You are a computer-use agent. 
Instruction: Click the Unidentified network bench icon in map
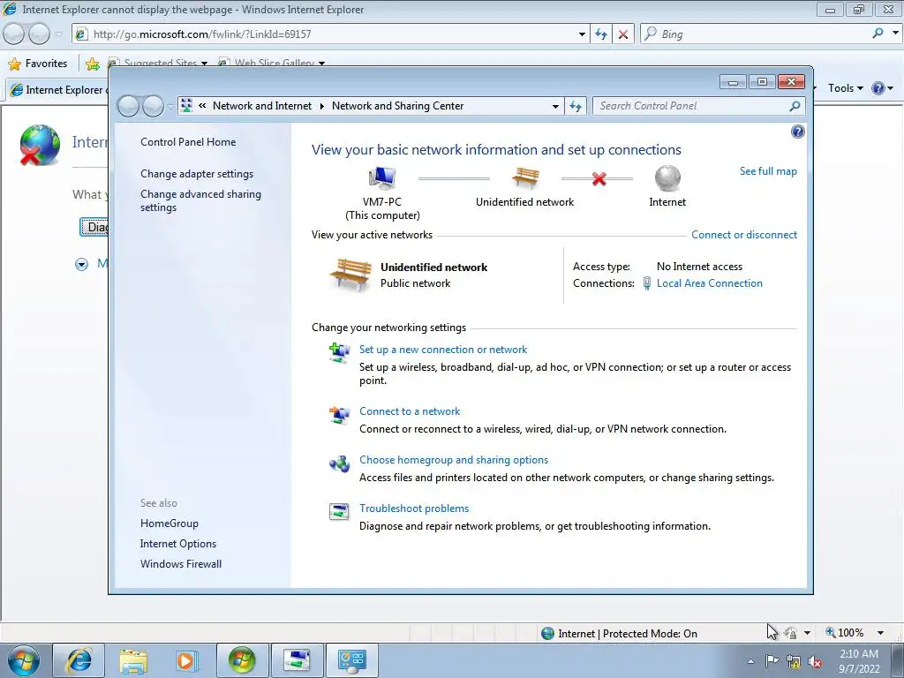click(525, 177)
